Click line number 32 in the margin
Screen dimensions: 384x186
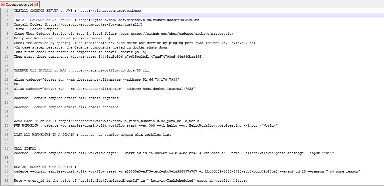click(7, 153)
